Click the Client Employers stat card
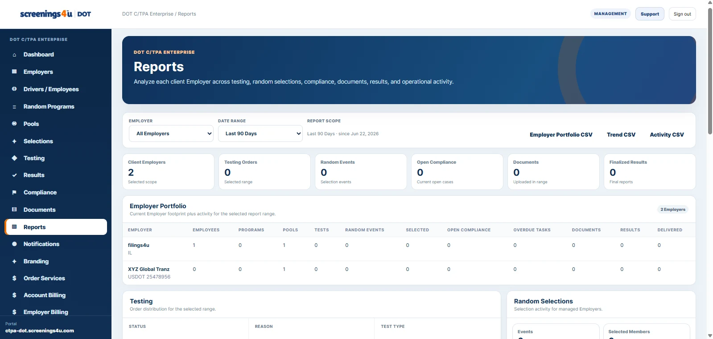713x339 pixels. (168, 172)
